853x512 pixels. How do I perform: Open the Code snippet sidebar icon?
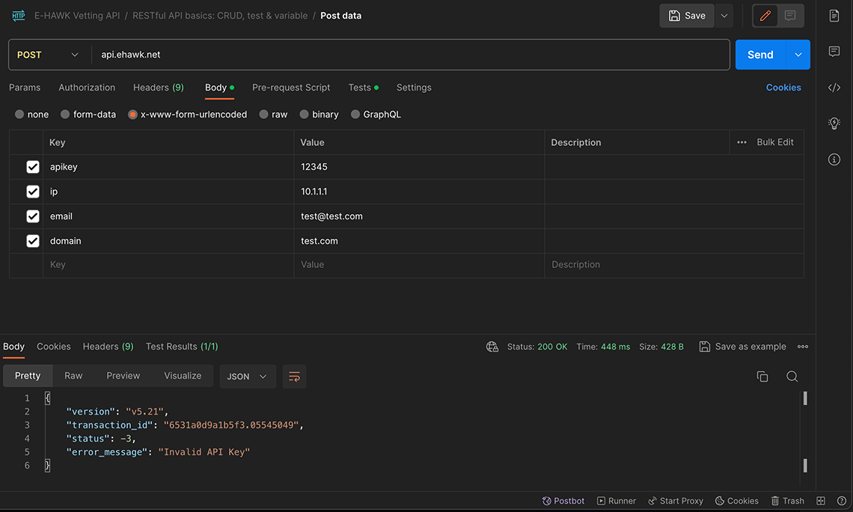pos(834,87)
